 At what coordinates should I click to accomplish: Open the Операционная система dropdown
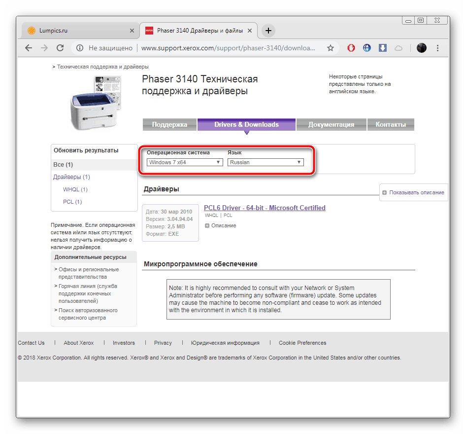click(x=185, y=162)
